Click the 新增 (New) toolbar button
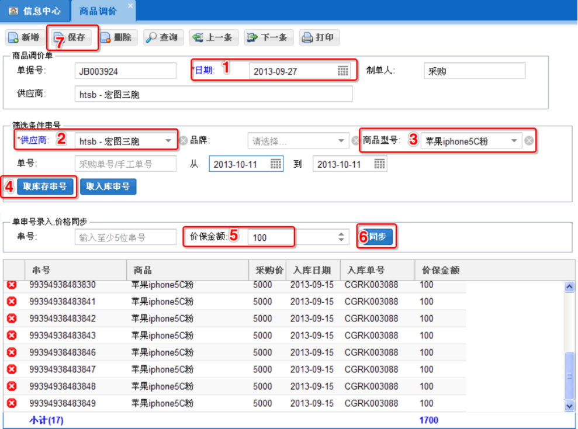The width and height of the screenshot is (578, 429). [24, 37]
